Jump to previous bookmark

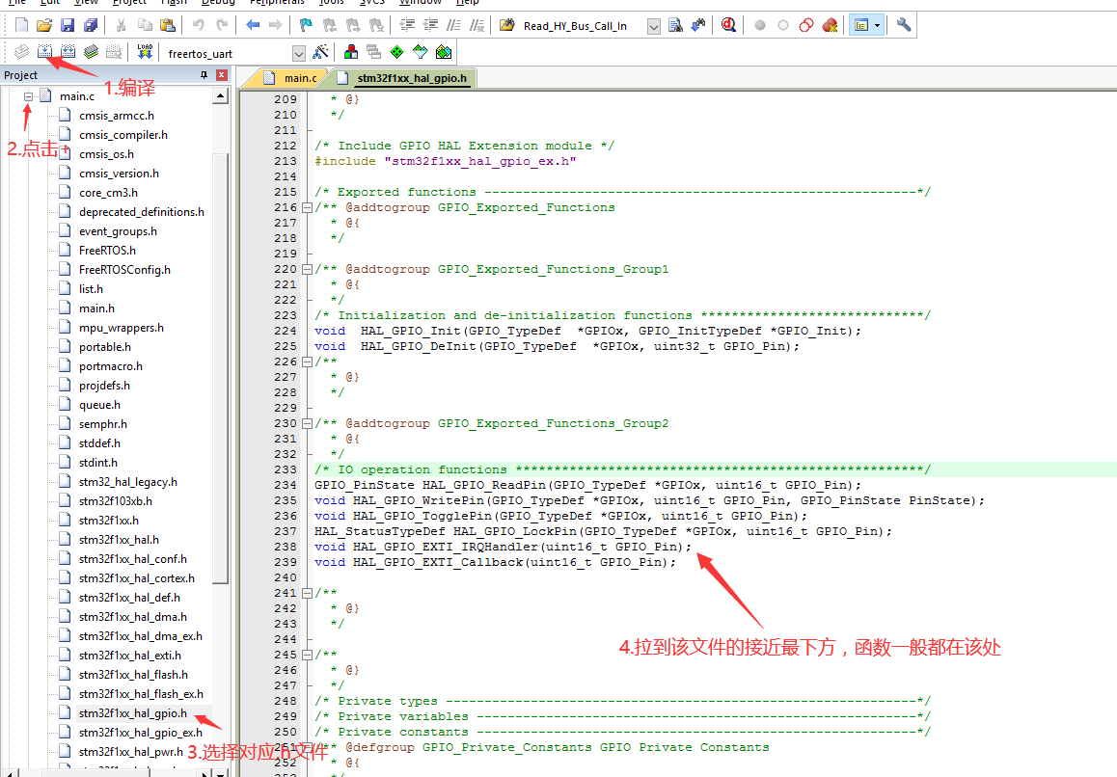coord(329,26)
